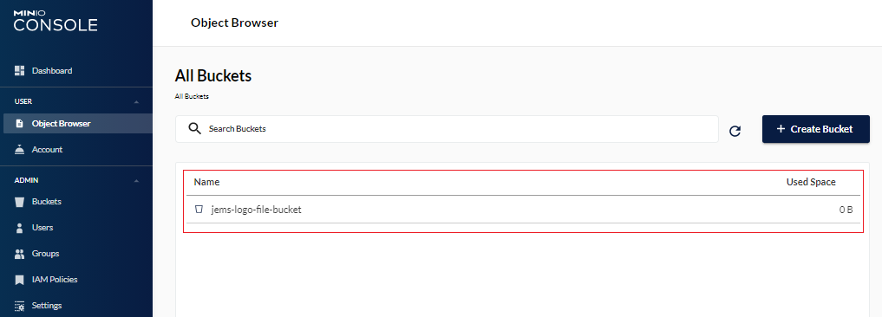Click the MinIO Console logo
The width and height of the screenshot is (882, 317).
(56, 21)
